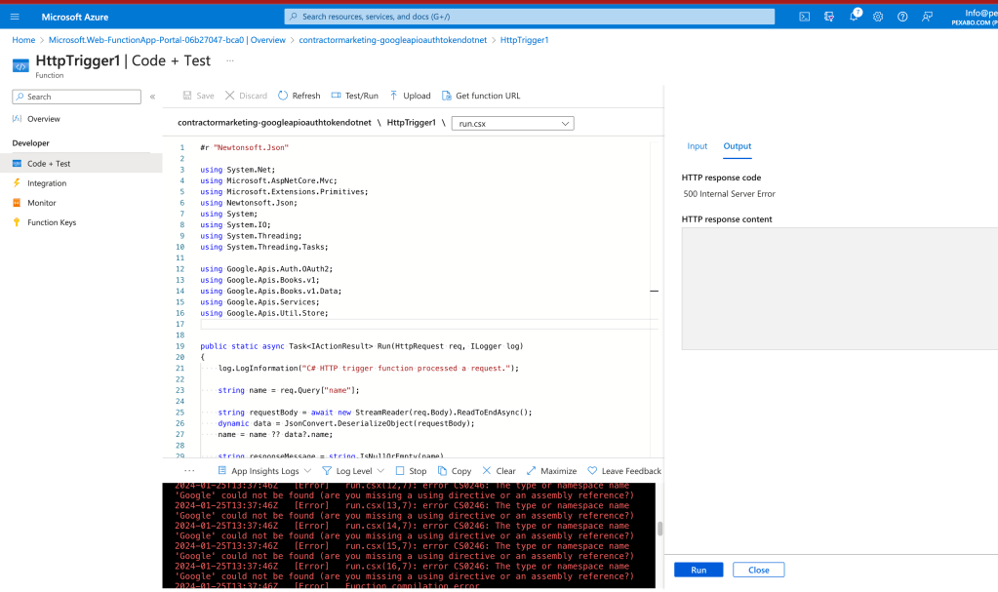The image size is (998, 592).
Task: Collapse the left sidebar with double chevron
Action: pos(153,97)
